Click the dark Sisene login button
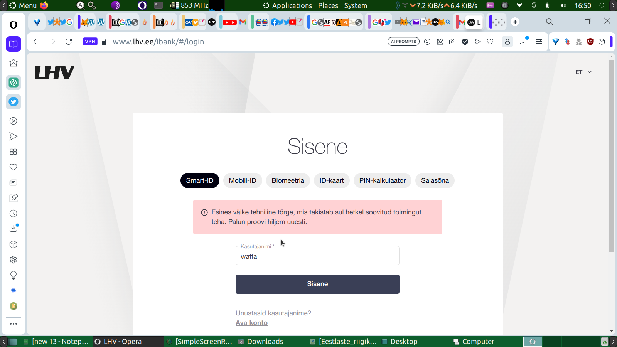The width and height of the screenshot is (617, 347). [x=317, y=284]
